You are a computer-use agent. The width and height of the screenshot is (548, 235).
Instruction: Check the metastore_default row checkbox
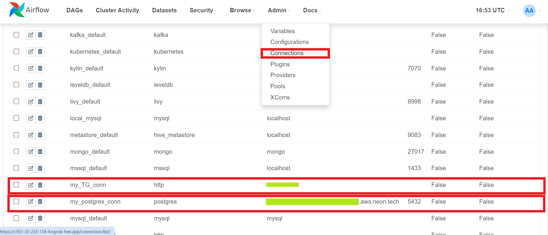pos(16,135)
